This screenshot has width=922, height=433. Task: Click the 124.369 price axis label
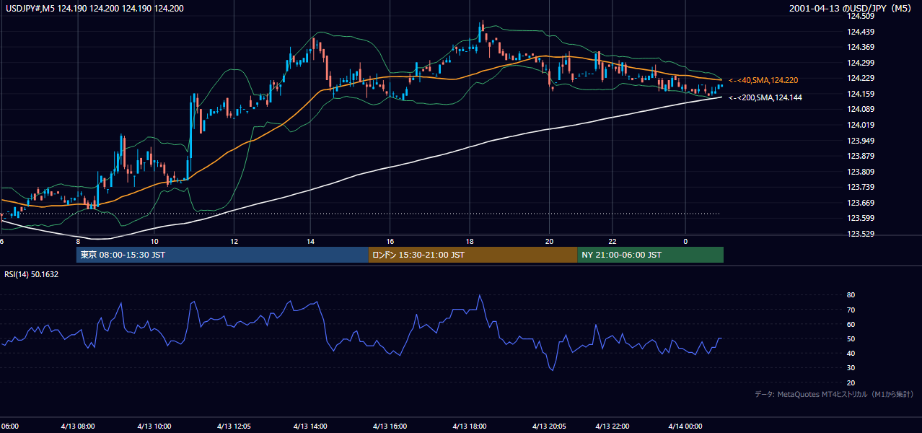click(x=861, y=48)
